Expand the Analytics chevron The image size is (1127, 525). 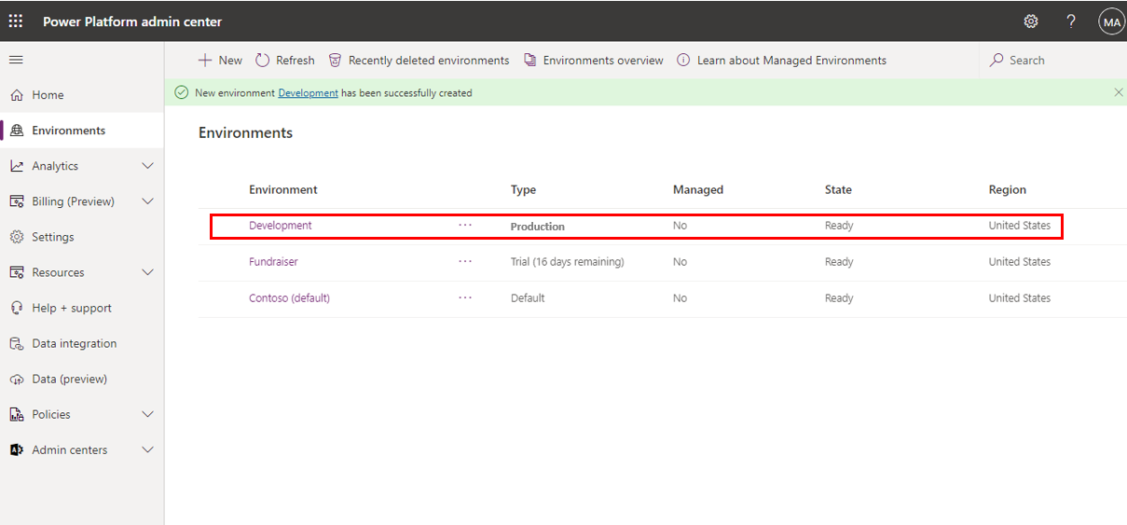point(147,166)
